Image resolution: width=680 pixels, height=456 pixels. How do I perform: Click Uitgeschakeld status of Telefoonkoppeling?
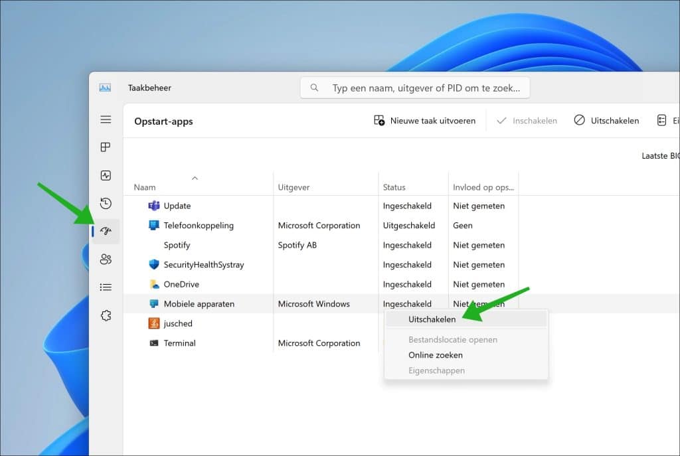click(408, 226)
